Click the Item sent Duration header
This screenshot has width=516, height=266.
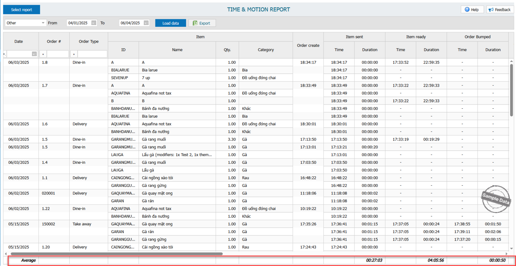[x=370, y=50]
